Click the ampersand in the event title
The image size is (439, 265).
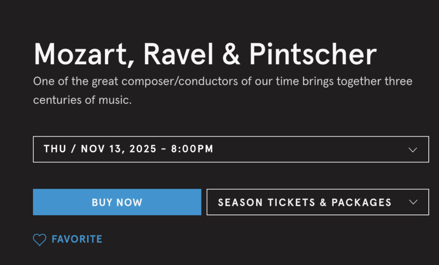pos(231,54)
